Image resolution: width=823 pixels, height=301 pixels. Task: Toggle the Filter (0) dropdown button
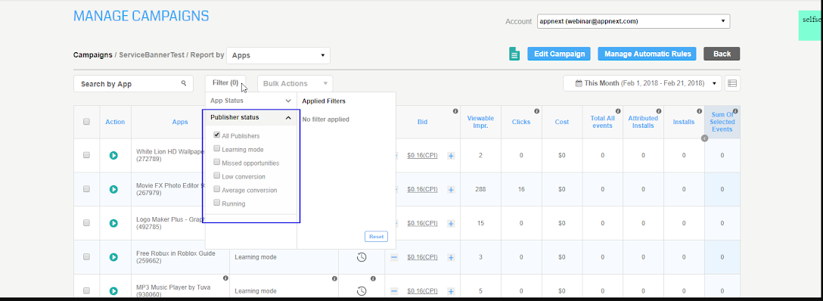click(x=225, y=83)
